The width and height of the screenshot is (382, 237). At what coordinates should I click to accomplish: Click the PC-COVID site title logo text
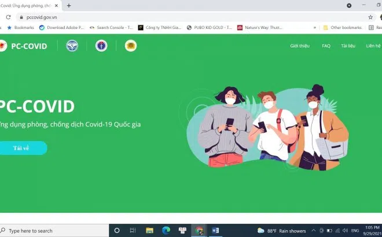click(x=29, y=46)
